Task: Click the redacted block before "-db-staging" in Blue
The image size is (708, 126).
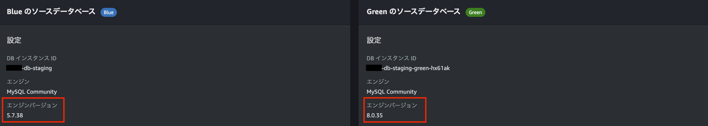Action: [14, 68]
